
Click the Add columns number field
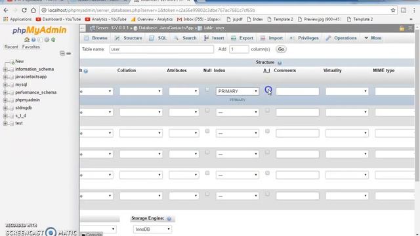pos(239,49)
